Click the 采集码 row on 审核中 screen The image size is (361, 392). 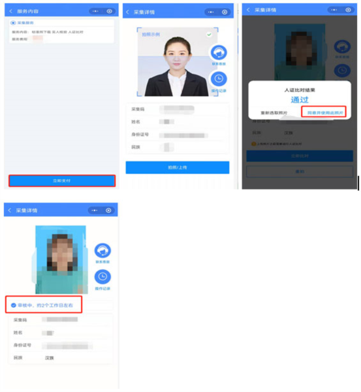pos(61,320)
